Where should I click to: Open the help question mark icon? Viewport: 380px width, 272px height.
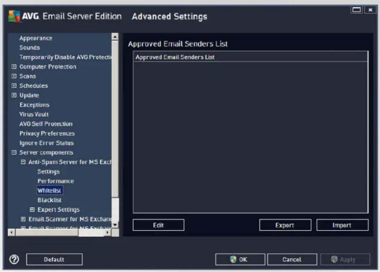[x=14, y=259]
